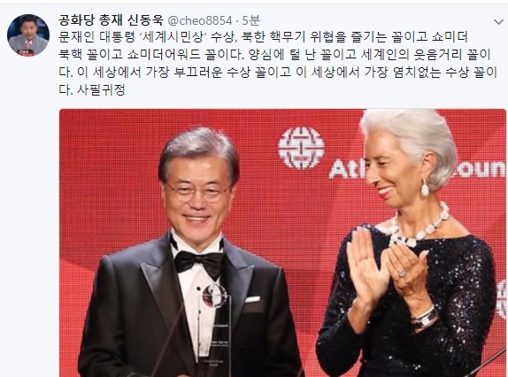The width and height of the screenshot is (508, 377).
Task: Click the tweet body text paragraph
Action: (x=278, y=64)
